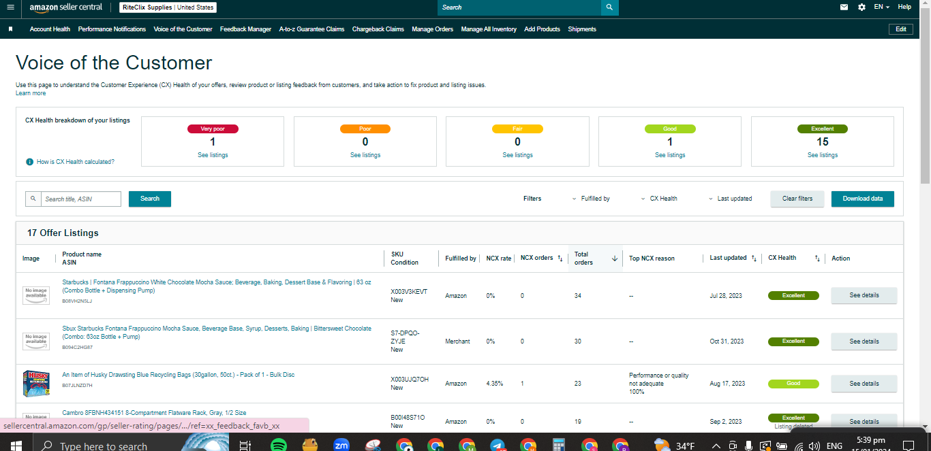The height and width of the screenshot is (451, 931).
Task: Open Manage All Inventory
Action: [x=489, y=29]
